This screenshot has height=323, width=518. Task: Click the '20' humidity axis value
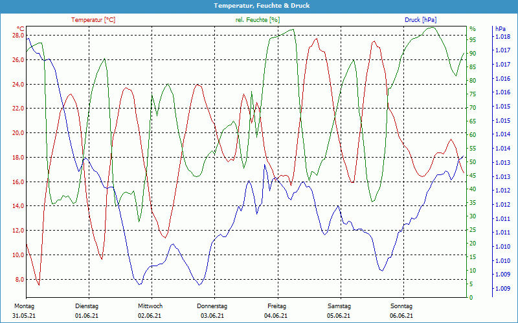(473, 244)
